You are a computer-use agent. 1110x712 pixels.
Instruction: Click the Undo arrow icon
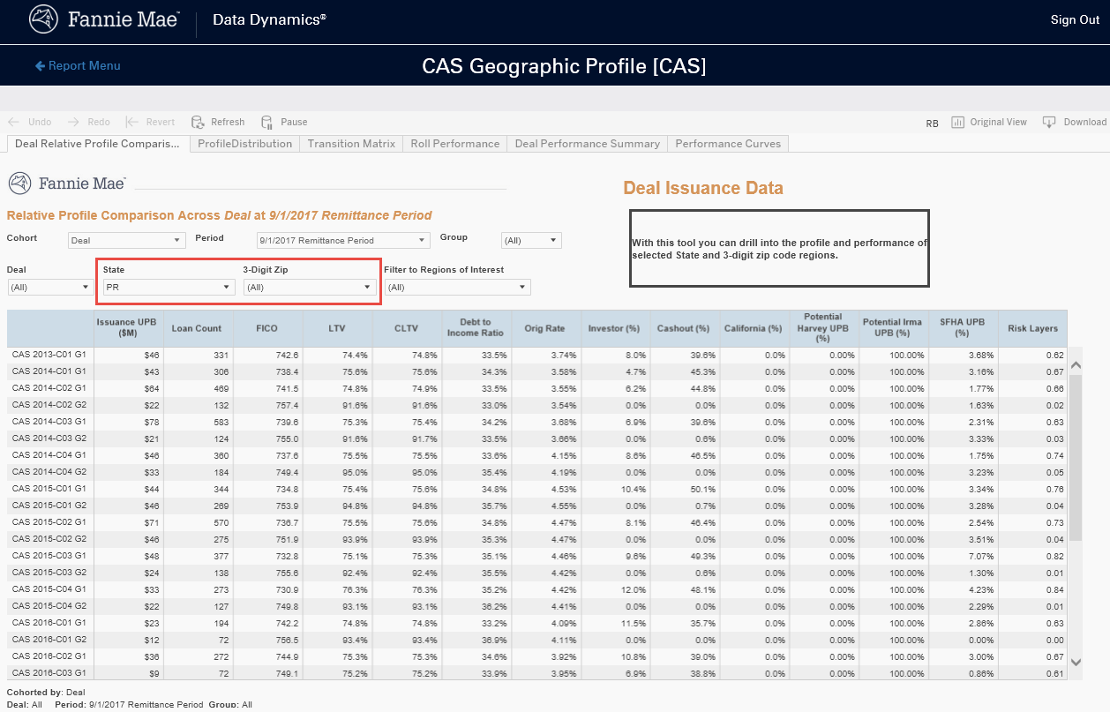click(13, 122)
